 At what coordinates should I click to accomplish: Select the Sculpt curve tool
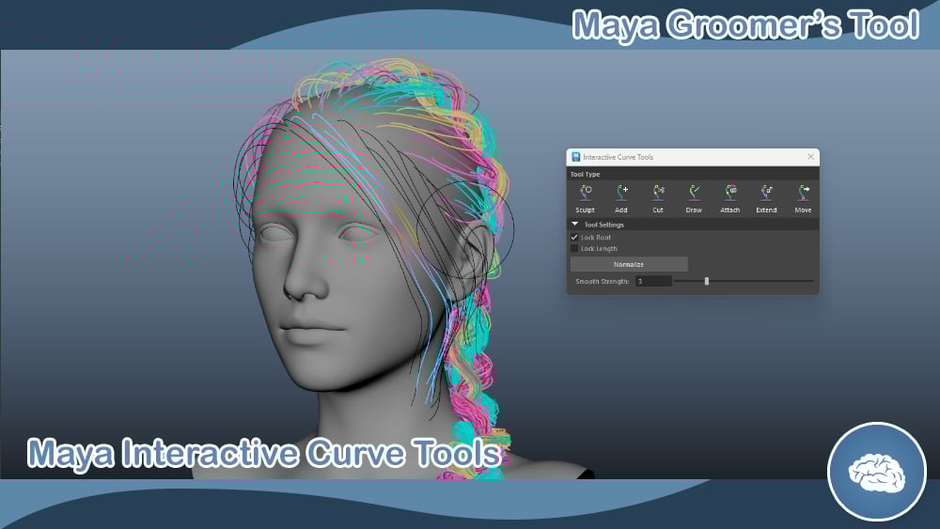[x=585, y=198]
